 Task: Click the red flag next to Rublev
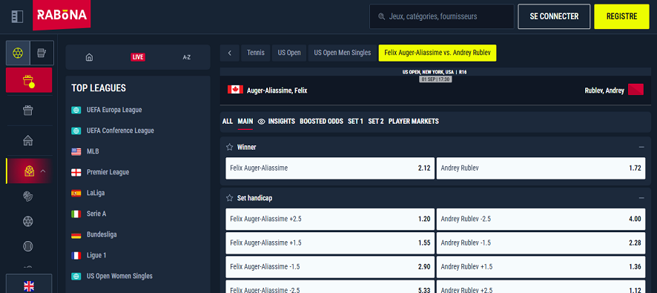(x=635, y=89)
